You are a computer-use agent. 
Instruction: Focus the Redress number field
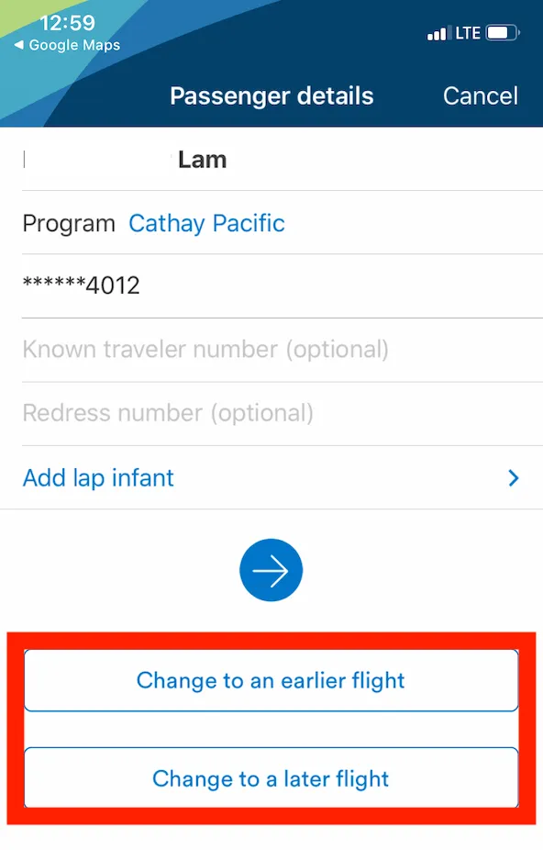pos(283,414)
